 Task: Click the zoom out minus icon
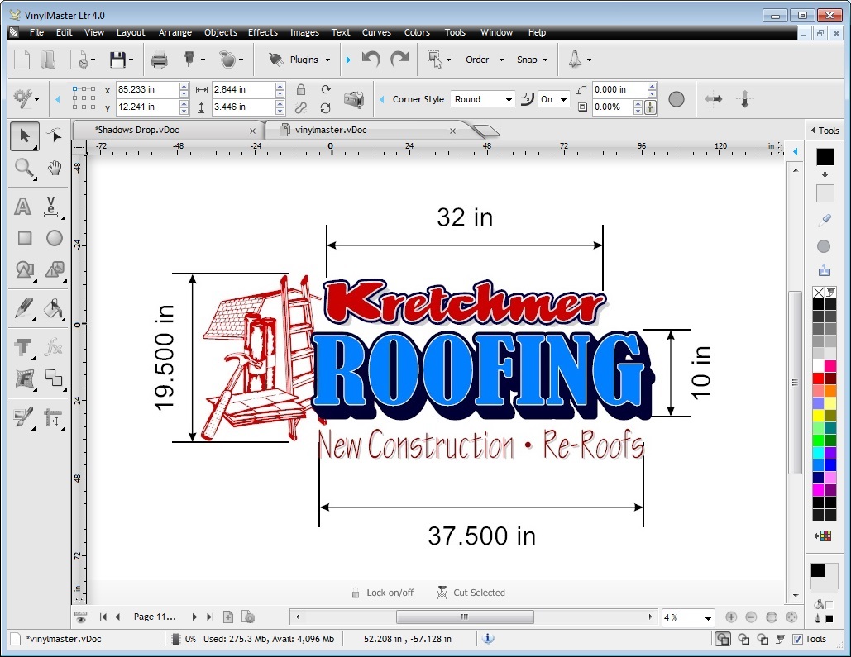[x=751, y=617]
